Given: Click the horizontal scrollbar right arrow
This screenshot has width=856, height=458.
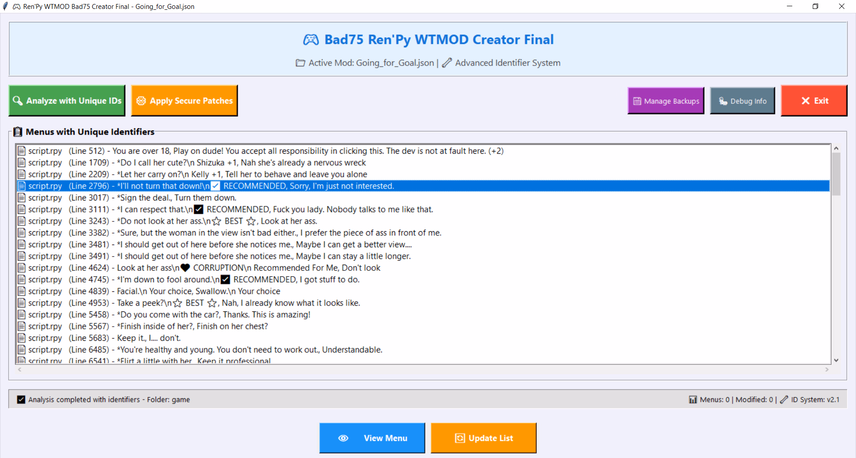Looking at the screenshot, I should point(827,370).
